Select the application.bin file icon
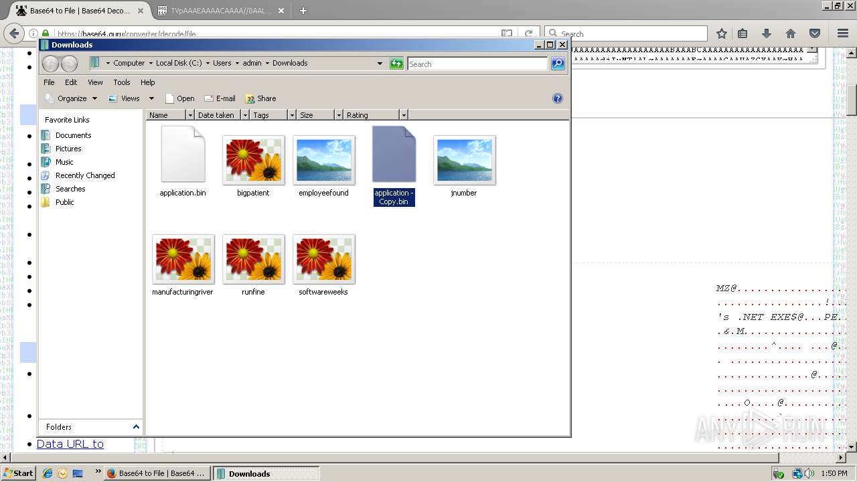The width and height of the screenshot is (857, 482). (x=183, y=154)
